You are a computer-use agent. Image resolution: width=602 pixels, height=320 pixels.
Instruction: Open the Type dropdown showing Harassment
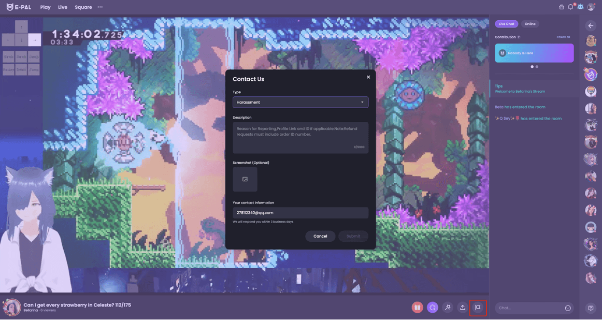[x=300, y=102]
